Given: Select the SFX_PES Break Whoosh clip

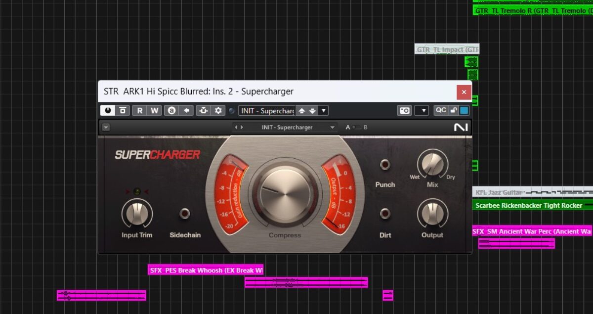Looking at the screenshot, I should click(206, 270).
